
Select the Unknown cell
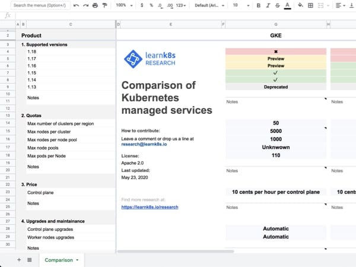click(x=276, y=147)
